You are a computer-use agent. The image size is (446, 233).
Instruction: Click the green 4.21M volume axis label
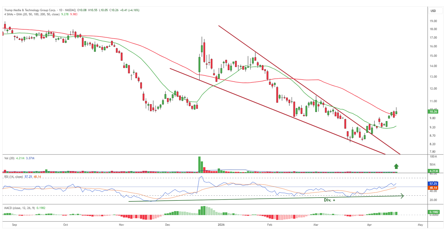coord(434,171)
